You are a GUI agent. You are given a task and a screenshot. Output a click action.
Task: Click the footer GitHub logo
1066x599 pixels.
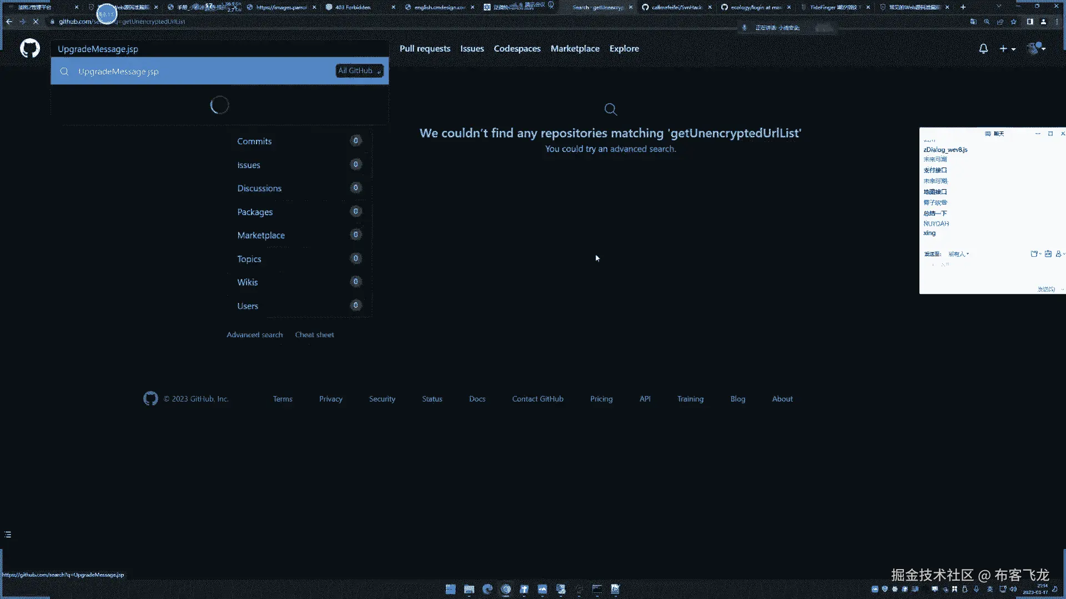pyautogui.click(x=150, y=399)
